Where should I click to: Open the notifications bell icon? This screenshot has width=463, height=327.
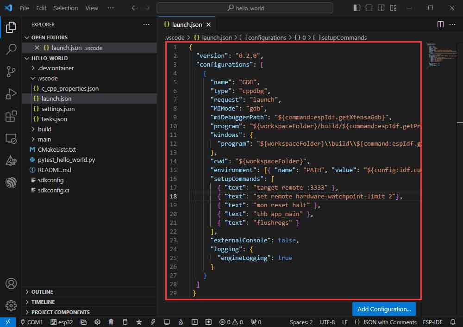[x=453, y=322]
